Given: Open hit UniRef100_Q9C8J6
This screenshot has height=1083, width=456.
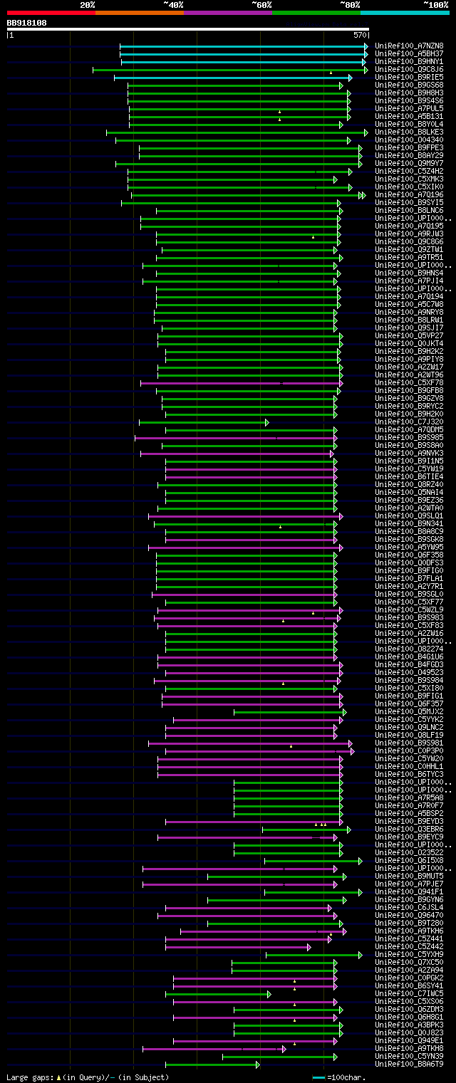Looking at the screenshot, I should [x=408, y=69].
